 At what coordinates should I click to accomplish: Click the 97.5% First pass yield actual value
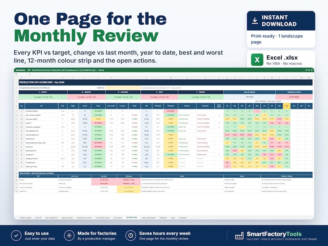click(x=85, y=119)
